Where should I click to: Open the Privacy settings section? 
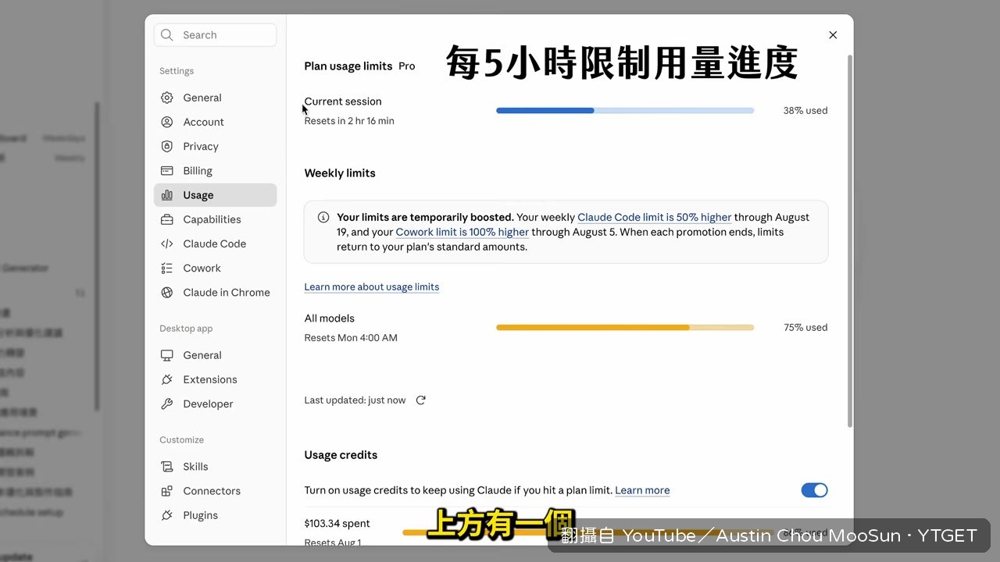(x=215, y=146)
